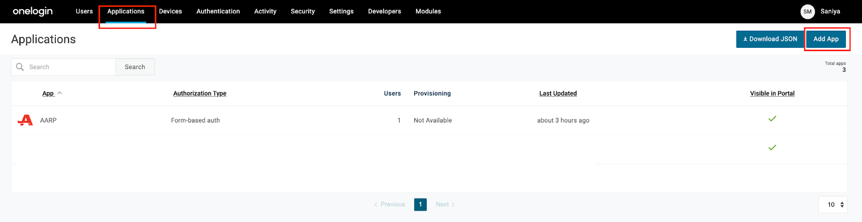
Task: Open the Applications menu
Action: tap(126, 11)
